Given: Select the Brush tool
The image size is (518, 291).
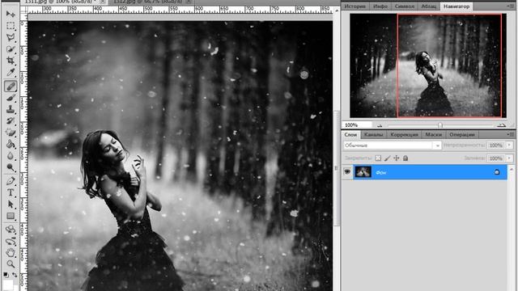Looking at the screenshot, I should pos(11,98).
